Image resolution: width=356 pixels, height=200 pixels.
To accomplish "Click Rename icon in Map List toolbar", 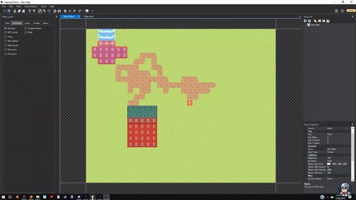I will pyautogui.click(x=324, y=21).
